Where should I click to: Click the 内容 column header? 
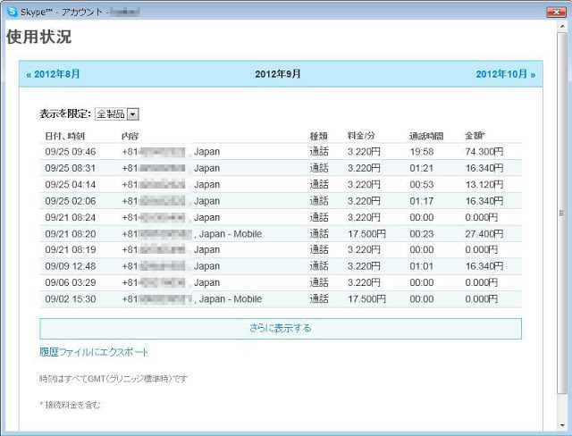pos(130,136)
